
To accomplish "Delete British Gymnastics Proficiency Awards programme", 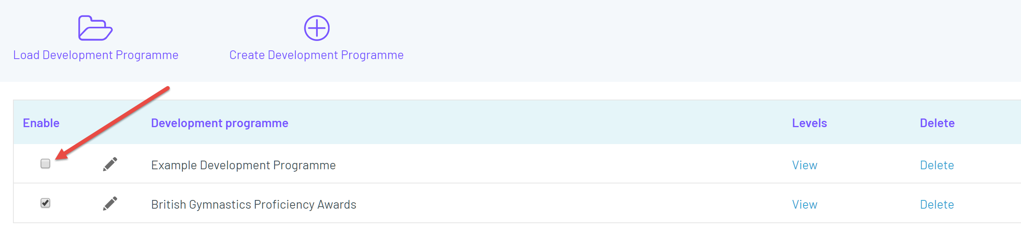I will click(x=936, y=204).
